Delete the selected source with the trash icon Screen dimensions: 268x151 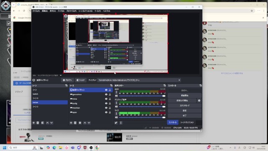click(75, 123)
